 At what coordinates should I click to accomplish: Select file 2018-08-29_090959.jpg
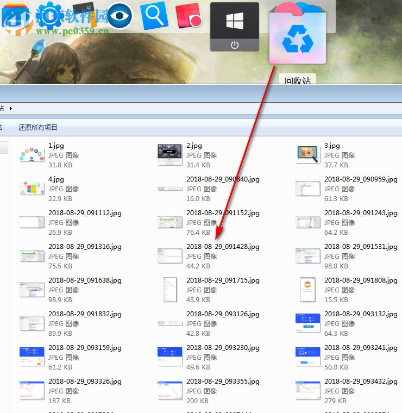click(x=347, y=189)
